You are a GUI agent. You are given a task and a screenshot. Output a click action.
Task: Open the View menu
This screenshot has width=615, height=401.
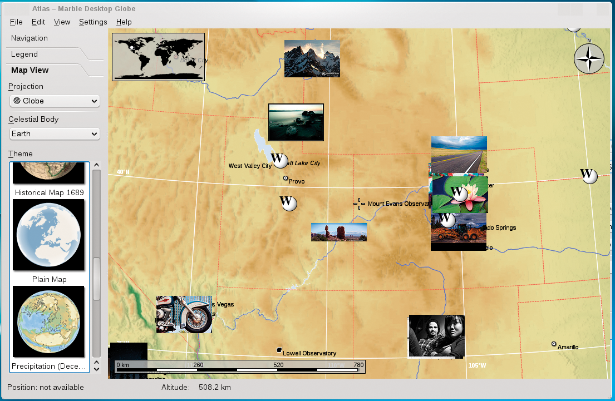(x=62, y=22)
